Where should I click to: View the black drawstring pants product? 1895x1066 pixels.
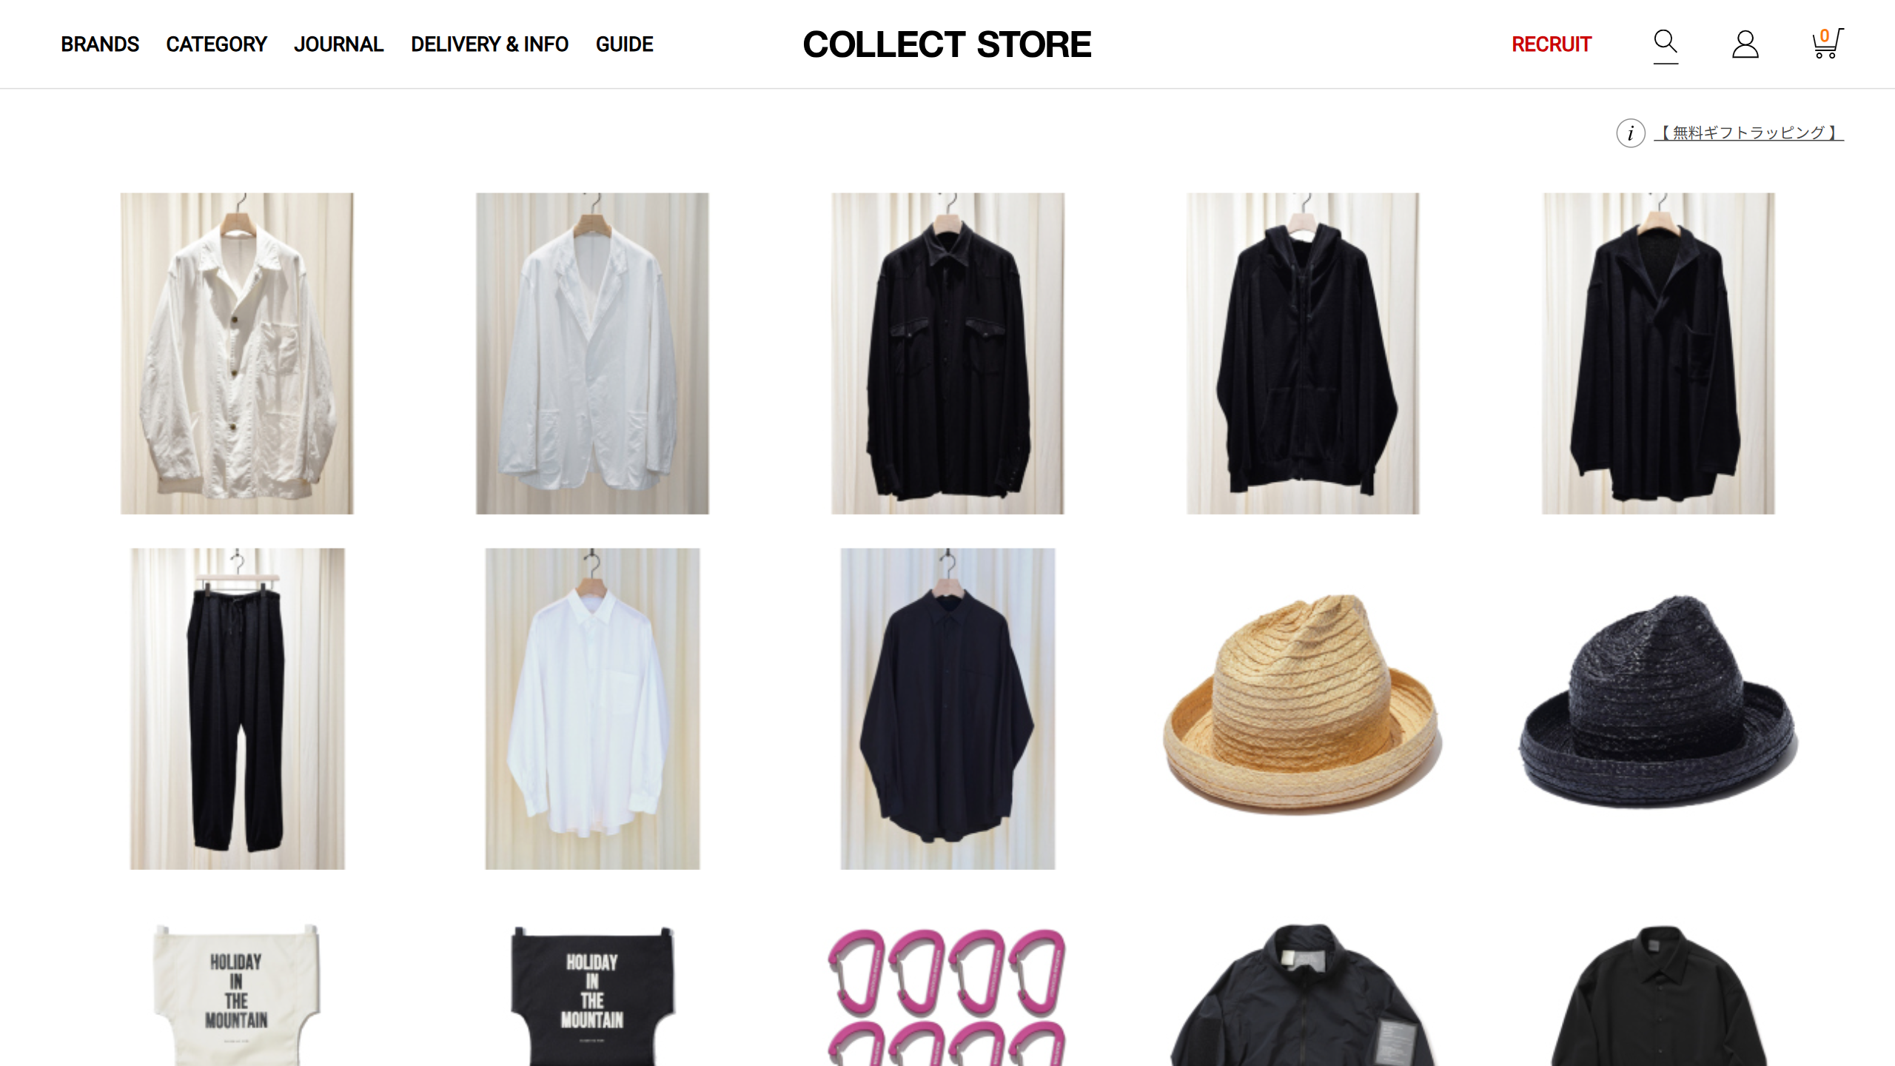pyautogui.click(x=237, y=708)
